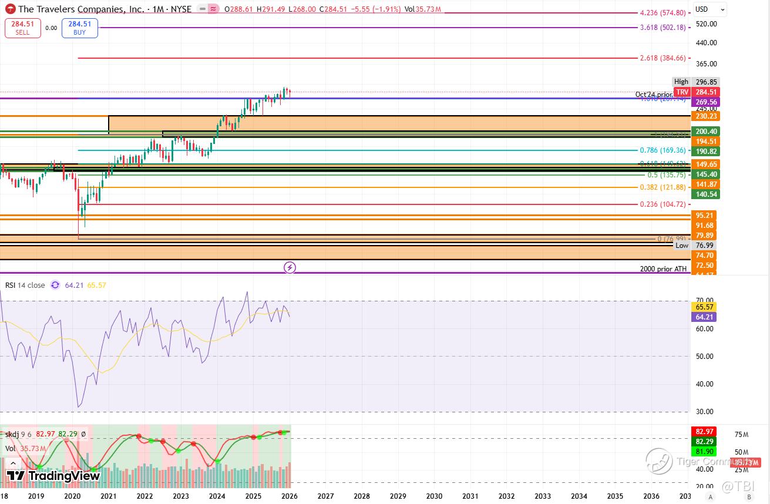Click the gray minus status pill icon
Viewport: 770px width, 504px height.
click(x=202, y=9)
